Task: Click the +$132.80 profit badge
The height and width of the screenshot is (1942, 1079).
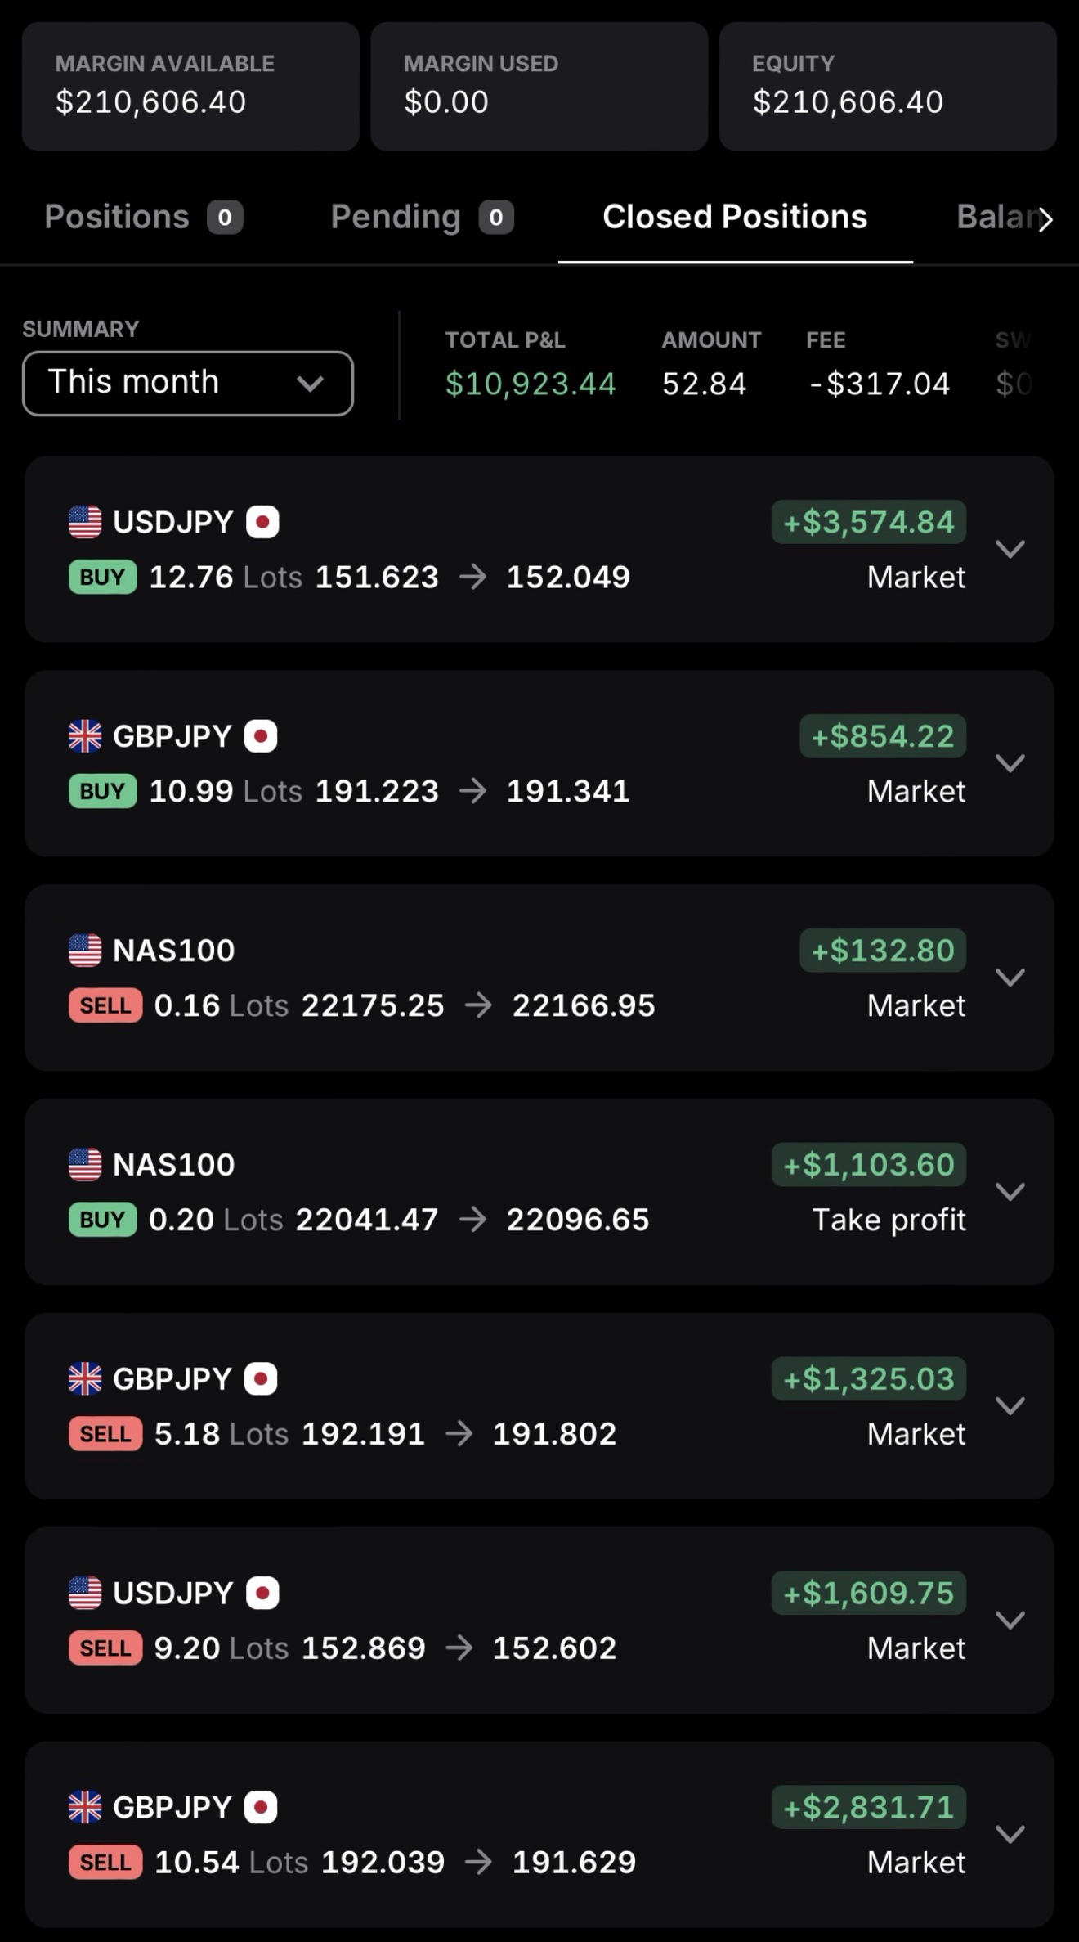Action: [x=883, y=951]
